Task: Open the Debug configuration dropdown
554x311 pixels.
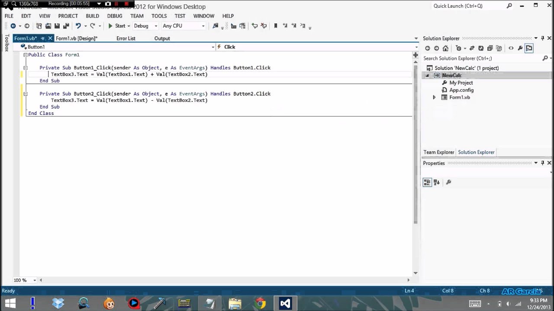Action: click(x=156, y=26)
